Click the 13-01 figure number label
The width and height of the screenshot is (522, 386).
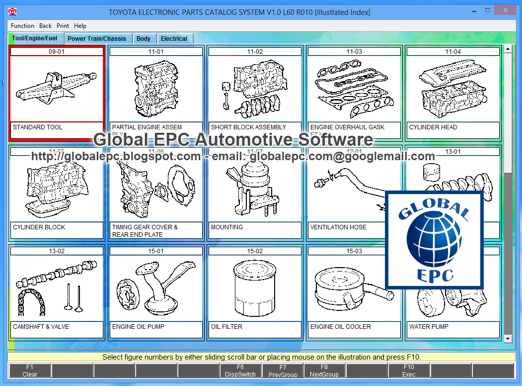coord(453,152)
